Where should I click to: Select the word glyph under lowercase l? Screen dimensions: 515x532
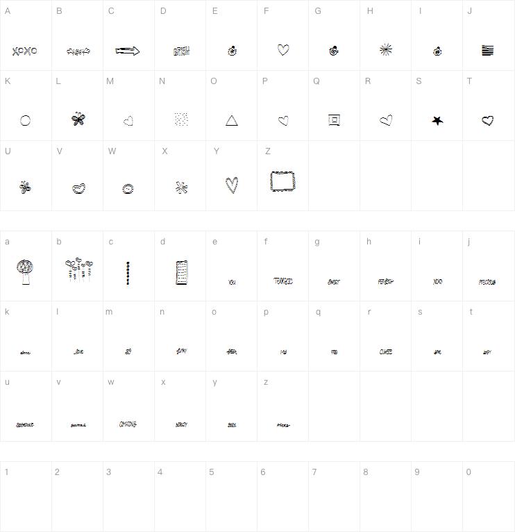[78, 351]
